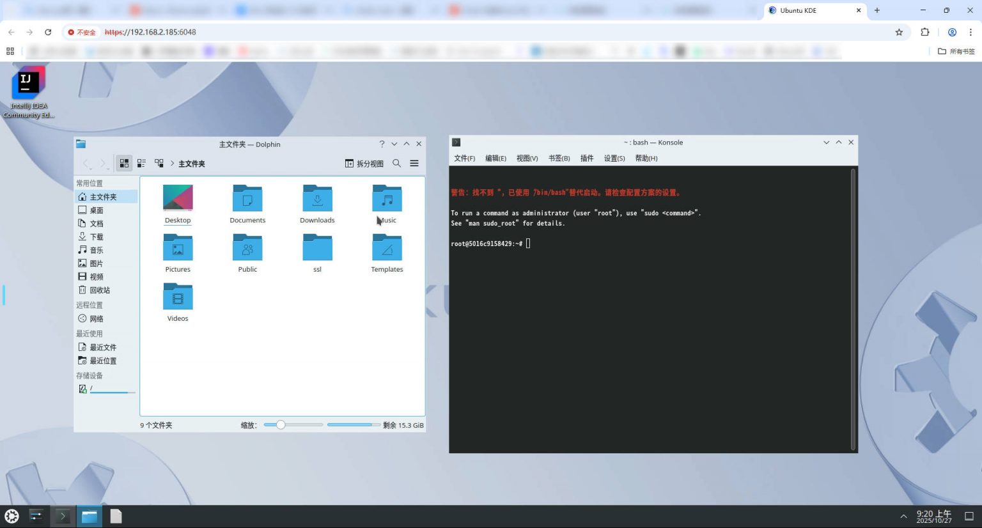Viewport: 982px width, 528px height.
Task: Open the Kubuntu application launcher in taskbar
Action: click(12, 516)
